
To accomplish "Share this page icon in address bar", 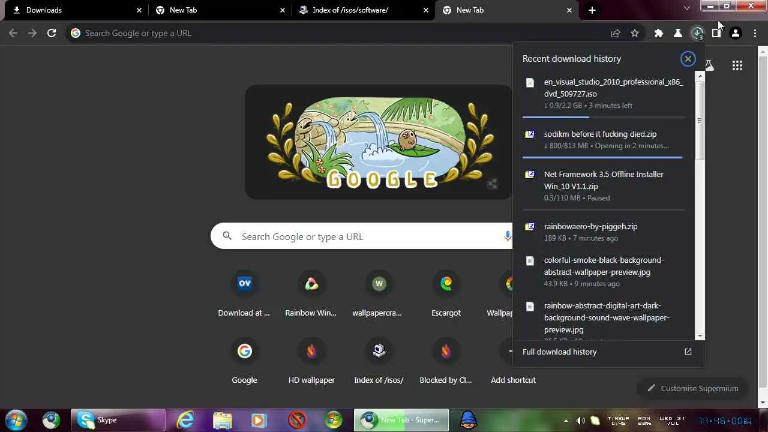I will [616, 33].
